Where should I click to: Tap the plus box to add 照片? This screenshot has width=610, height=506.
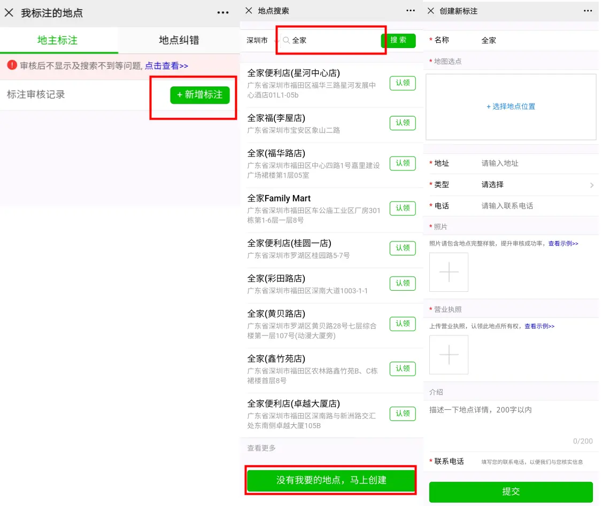(x=449, y=272)
